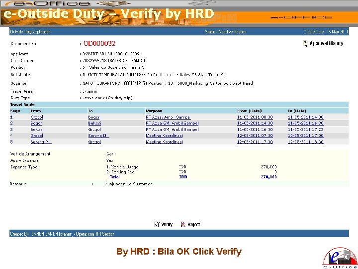Open the Bogor origin link in route row 2
Image resolution: width=358 pixels, height=269 pixels.
(x=36, y=123)
